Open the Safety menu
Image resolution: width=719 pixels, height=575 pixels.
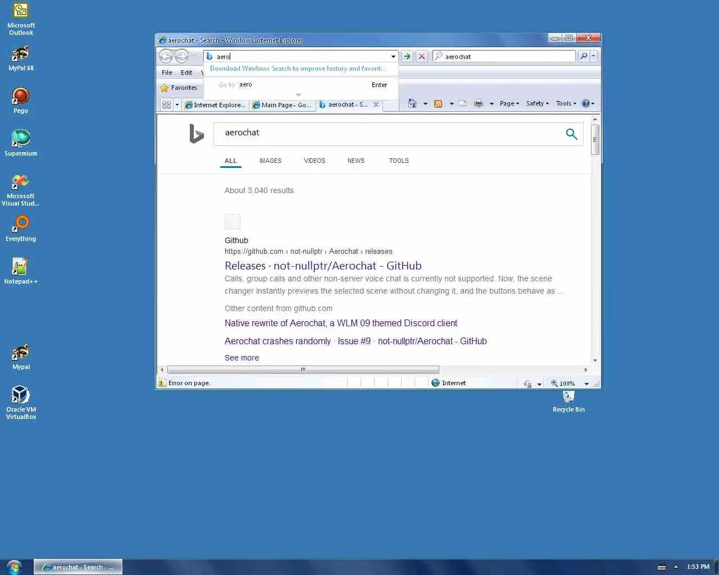coord(538,103)
